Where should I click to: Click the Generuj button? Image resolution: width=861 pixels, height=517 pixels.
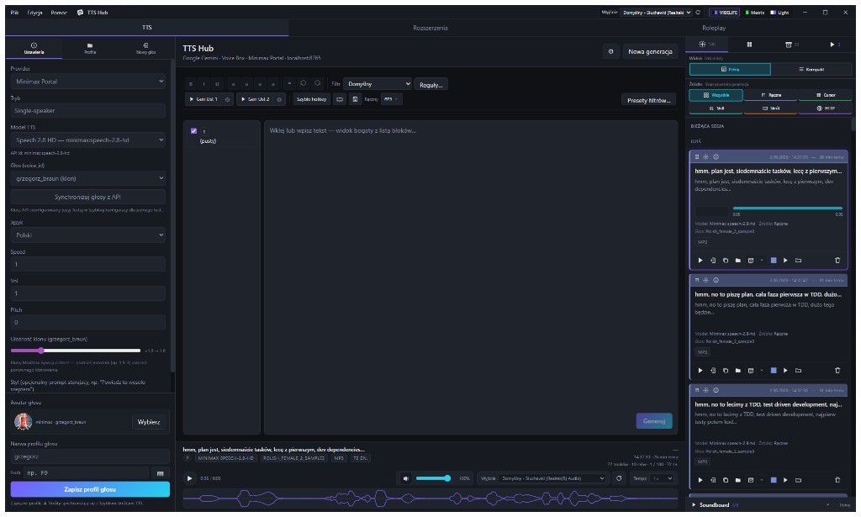(654, 421)
